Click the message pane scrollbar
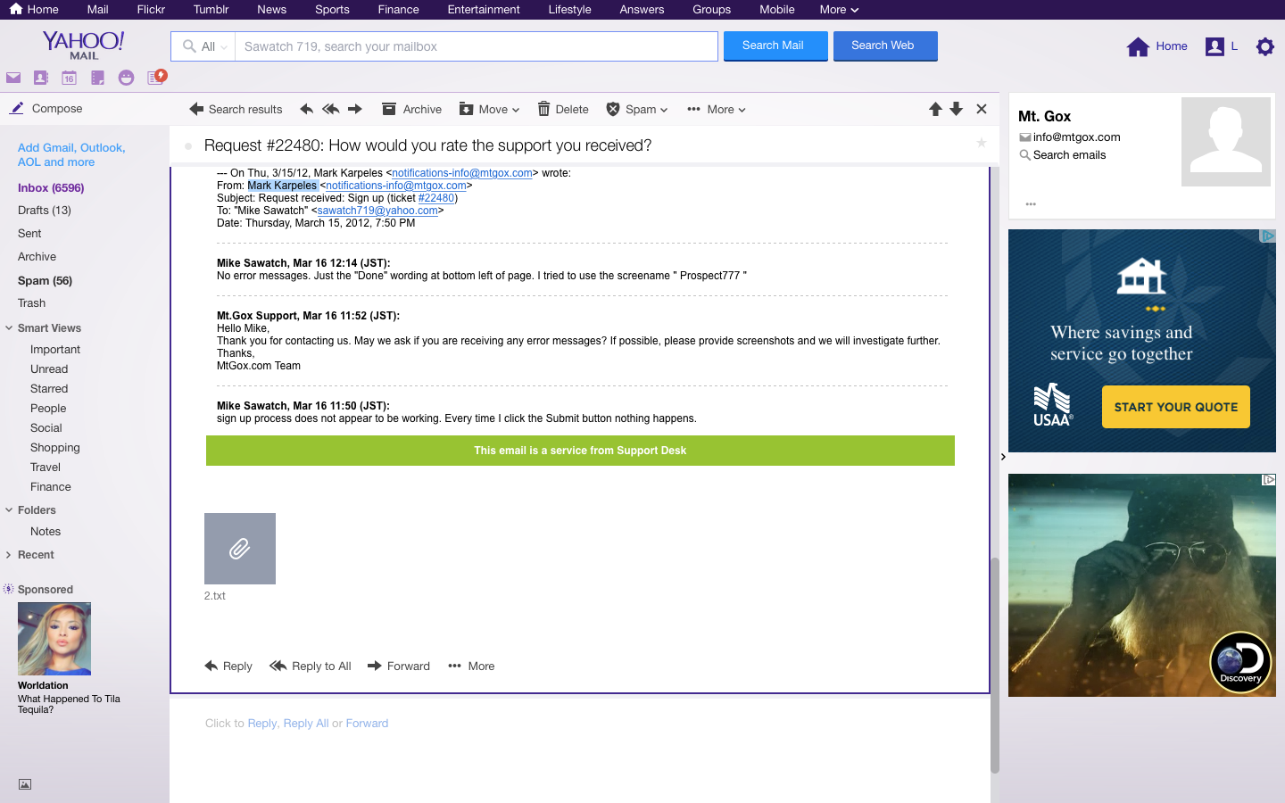Image resolution: width=1285 pixels, height=803 pixels. click(994, 665)
